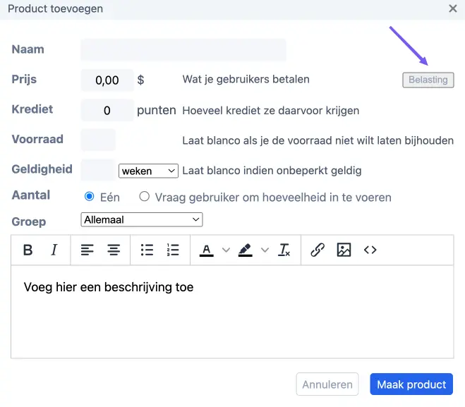Click 'Laat blanco indien onbeperkt geldig' hint
Screen dimensions: 465x407
coord(272,171)
